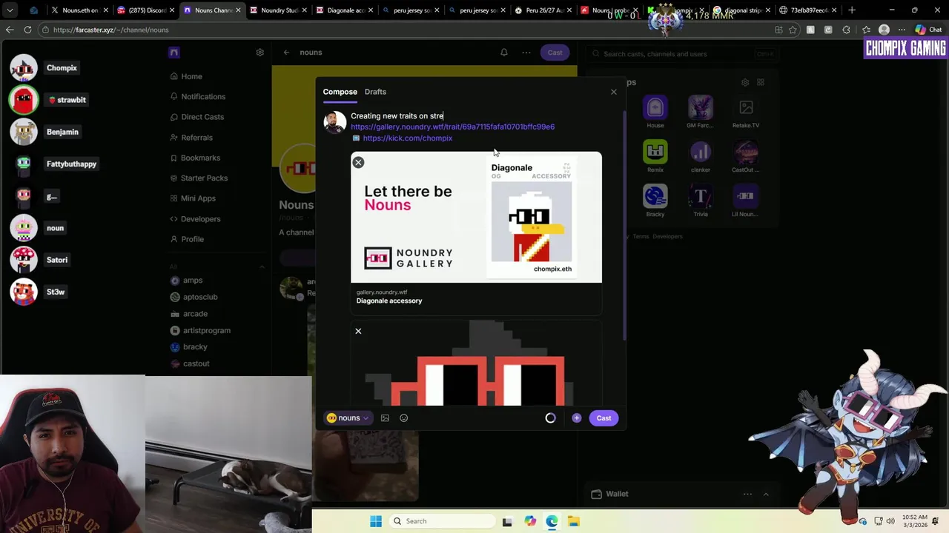Screen dimensions: 949x533
Task: Open Direct Casts in the sidebar
Action: [196, 117]
